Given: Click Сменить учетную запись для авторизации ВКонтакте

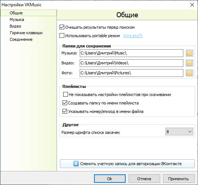Looking at the screenshot, I should pos(127,164).
